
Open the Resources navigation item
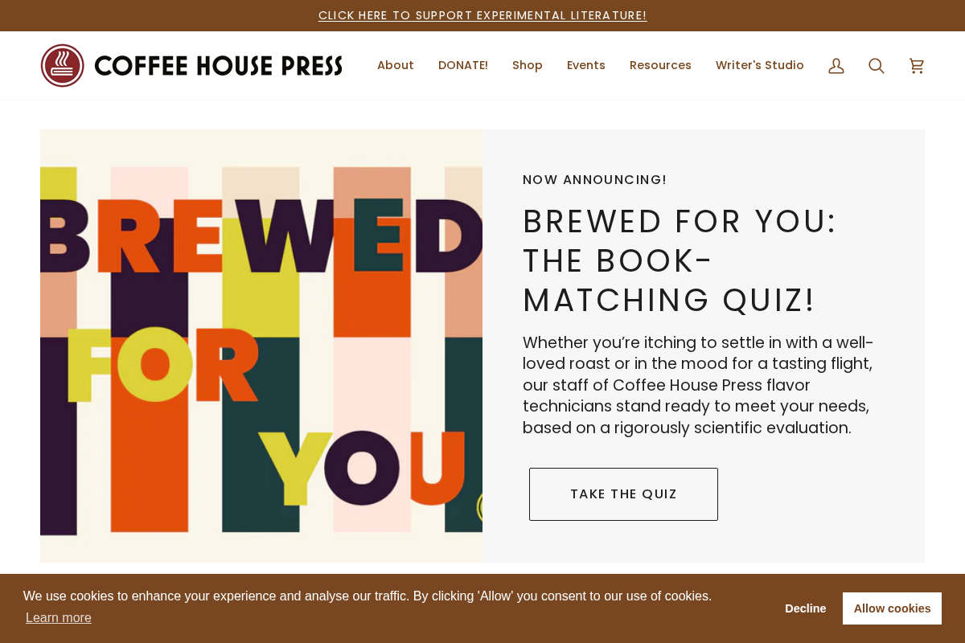660,65
